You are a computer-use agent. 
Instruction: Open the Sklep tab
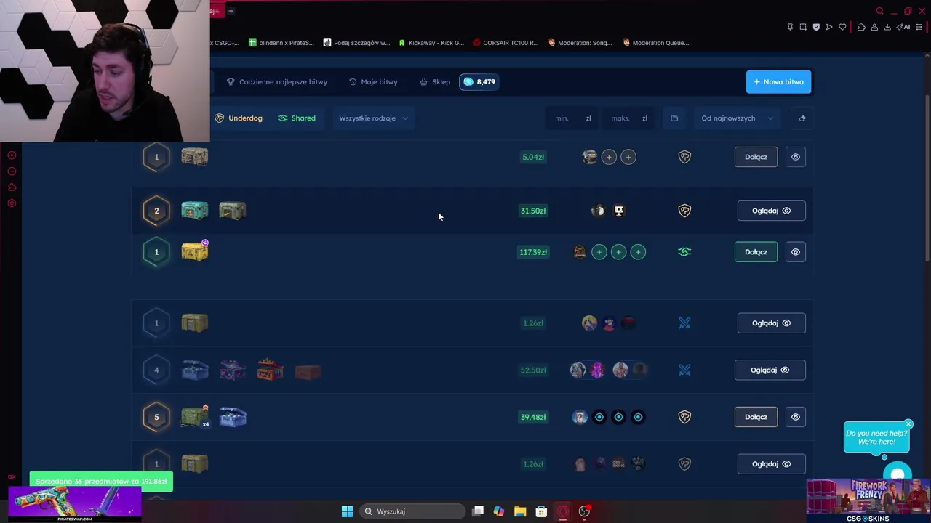(x=435, y=81)
